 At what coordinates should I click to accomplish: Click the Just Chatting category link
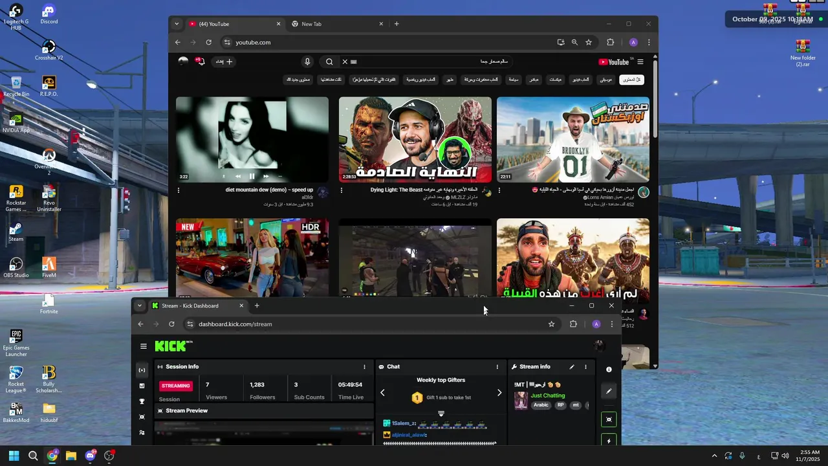(x=548, y=395)
